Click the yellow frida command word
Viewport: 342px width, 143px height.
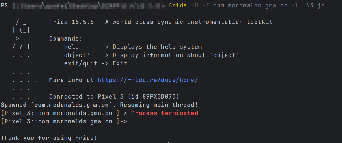(x=178, y=6)
